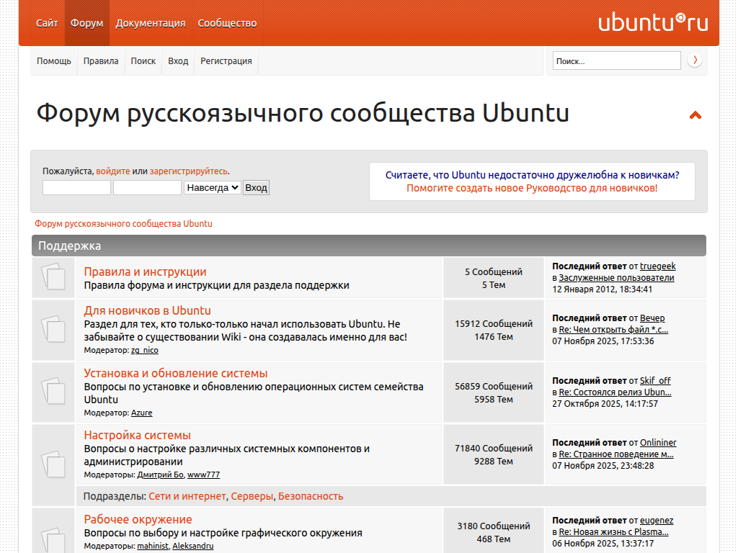This screenshot has height=553, width=738.
Task: Click the username login input field
Action: click(76, 188)
